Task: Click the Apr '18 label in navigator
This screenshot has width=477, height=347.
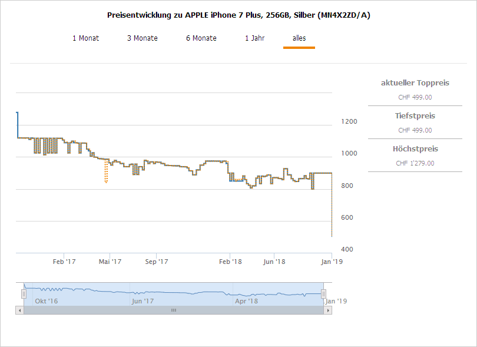Action: (x=246, y=301)
